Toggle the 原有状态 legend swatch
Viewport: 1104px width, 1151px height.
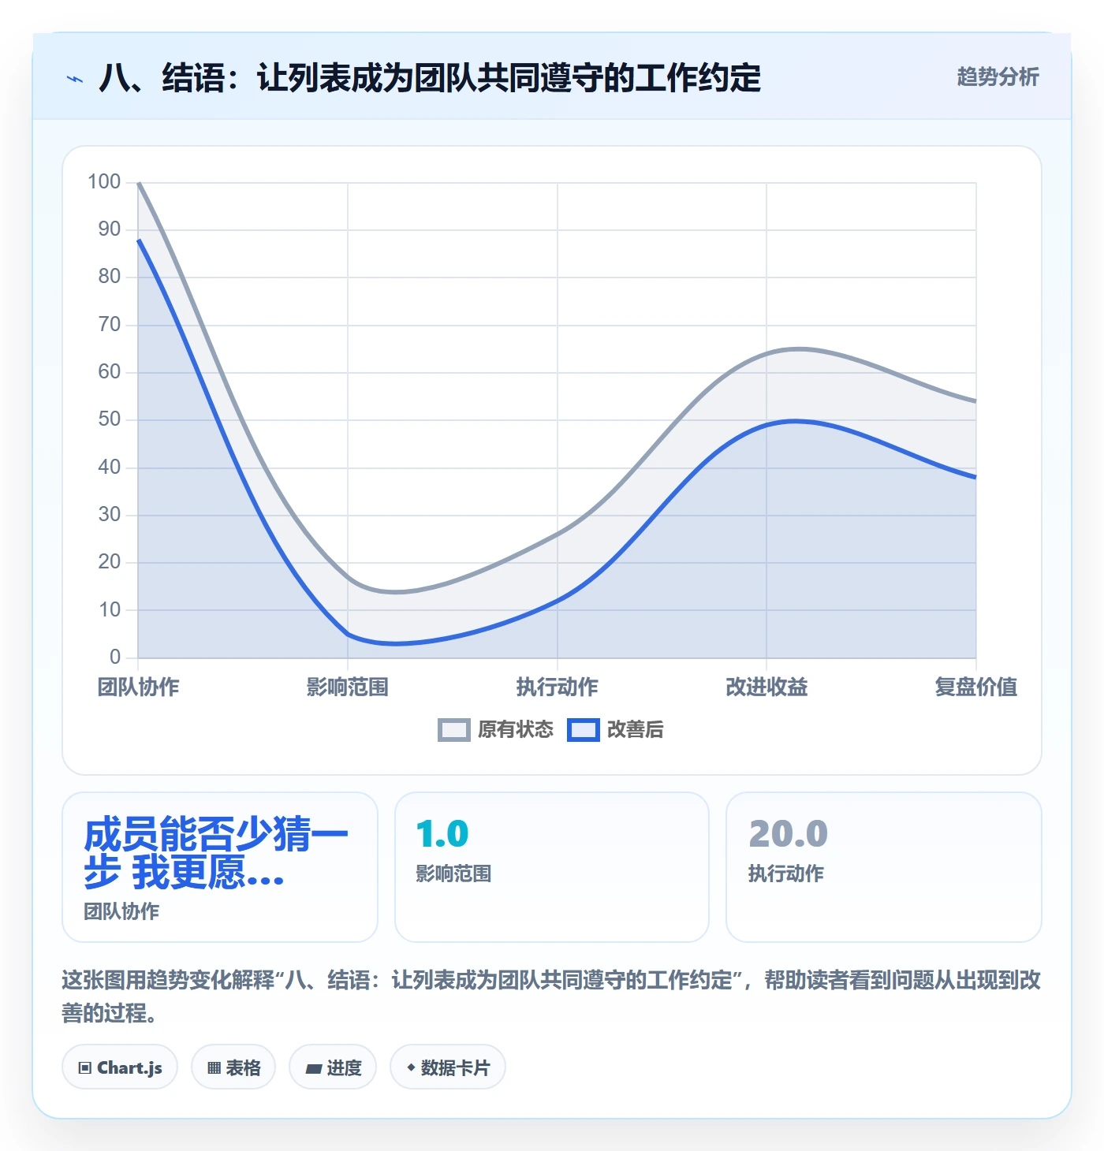click(453, 730)
